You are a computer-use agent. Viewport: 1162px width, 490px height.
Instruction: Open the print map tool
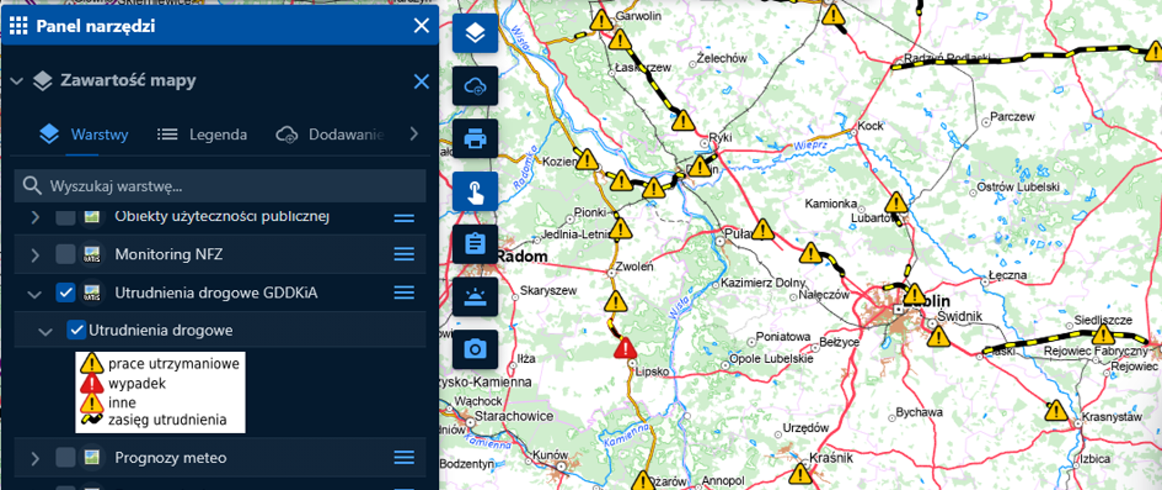point(475,139)
